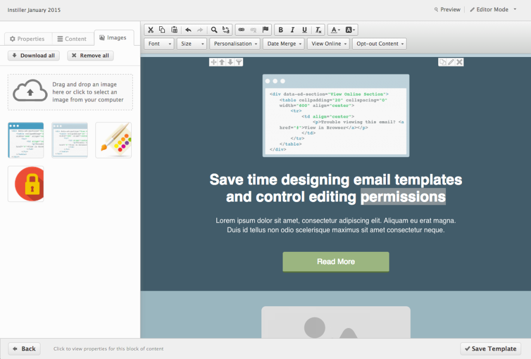Duplicate the content block
This screenshot has width=531, height=359.
point(442,62)
